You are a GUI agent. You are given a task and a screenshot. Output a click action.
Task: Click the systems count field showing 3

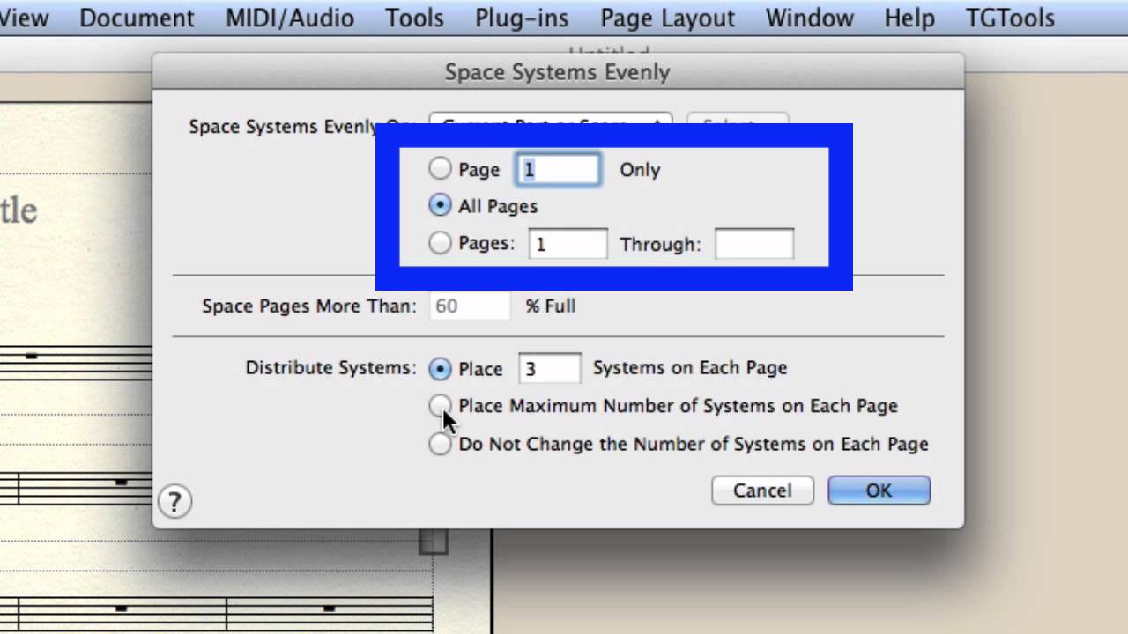tap(550, 368)
